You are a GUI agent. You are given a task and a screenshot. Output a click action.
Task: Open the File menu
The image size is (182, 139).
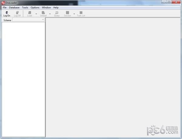click(x=5, y=7)
